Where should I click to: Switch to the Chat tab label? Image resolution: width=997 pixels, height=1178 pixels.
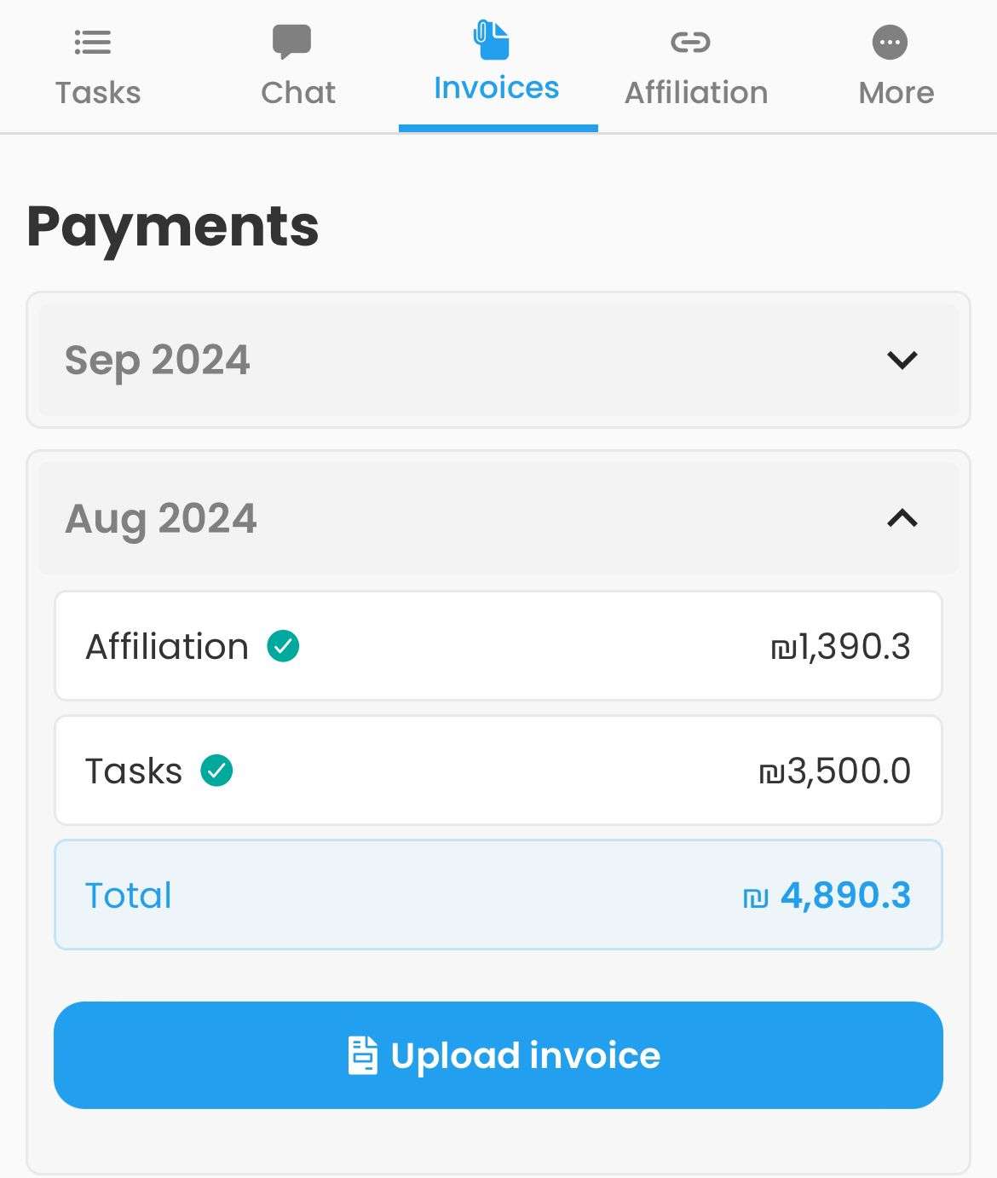[298, 93]
